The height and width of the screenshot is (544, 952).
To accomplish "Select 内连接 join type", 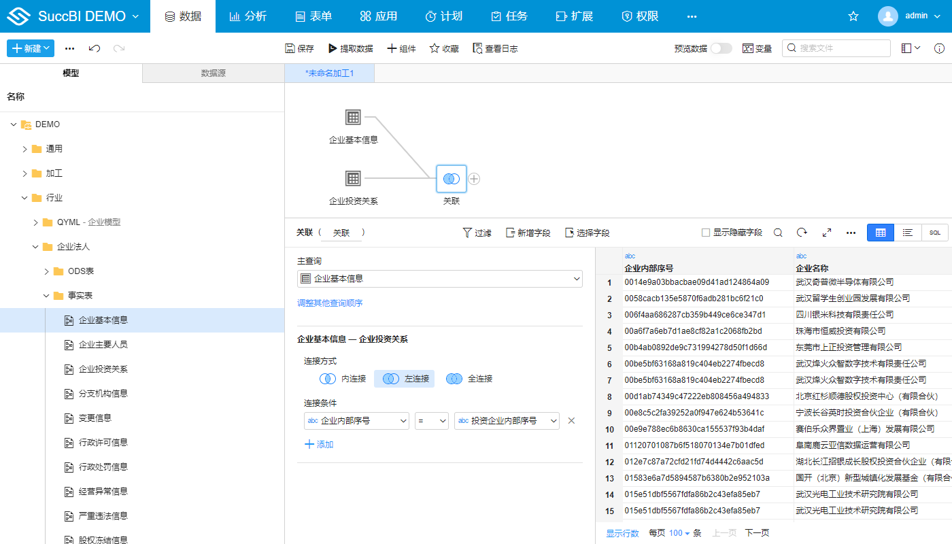I will click(x=343, y=379).
